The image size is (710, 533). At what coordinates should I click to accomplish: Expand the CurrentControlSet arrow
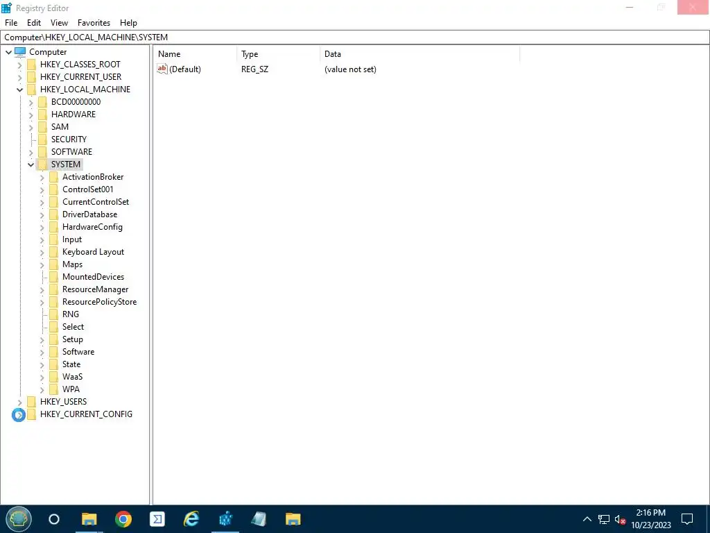point(42,202)
